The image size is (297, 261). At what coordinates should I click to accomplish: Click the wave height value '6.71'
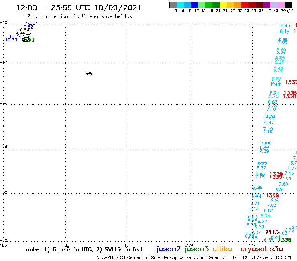[255, 203]
